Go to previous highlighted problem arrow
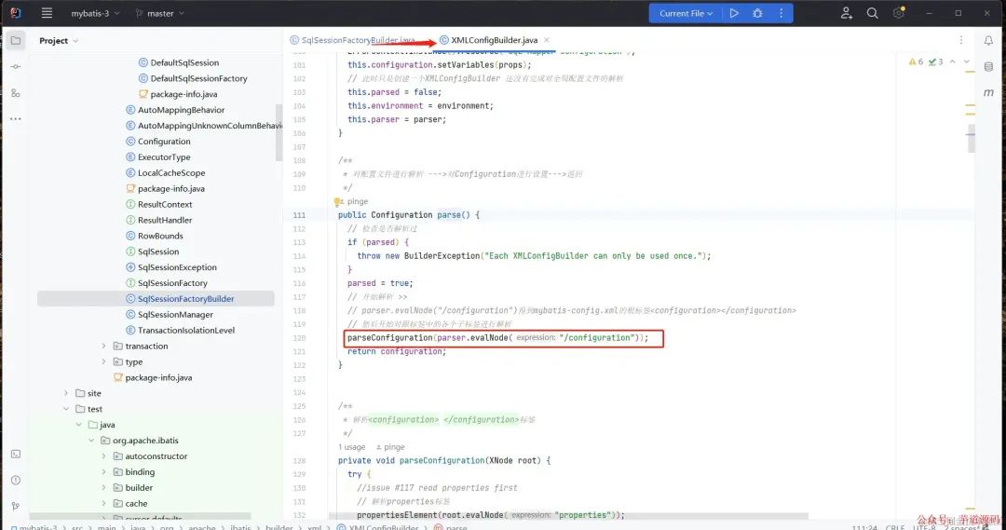 point(953,61)
